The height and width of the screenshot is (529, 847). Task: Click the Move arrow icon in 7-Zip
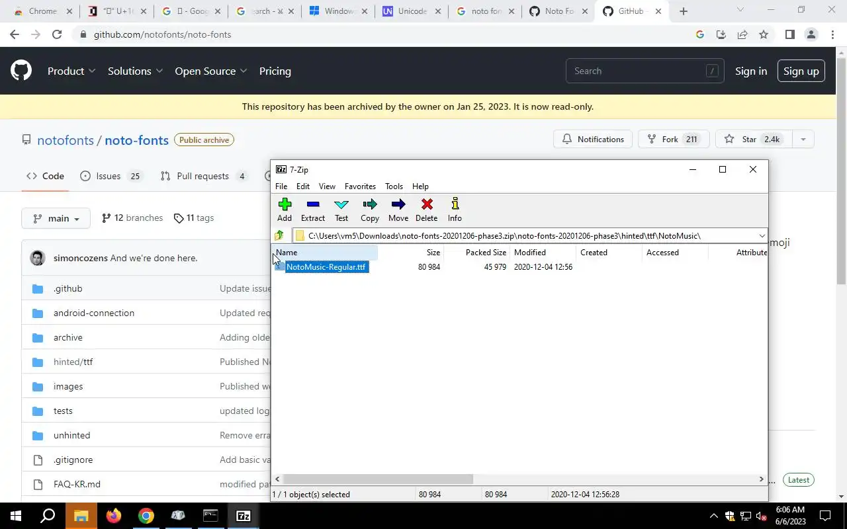click(x=398, y=210)
